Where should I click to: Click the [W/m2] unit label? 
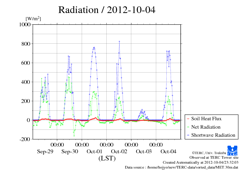pos(33,19)
